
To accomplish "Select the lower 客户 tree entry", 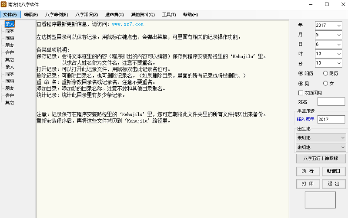I will click(x=10, y=95).
